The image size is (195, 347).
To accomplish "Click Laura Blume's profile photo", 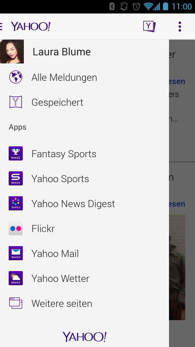I will [12, 52].
